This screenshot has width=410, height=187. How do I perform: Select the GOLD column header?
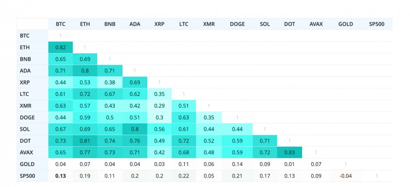pos(346,24)
